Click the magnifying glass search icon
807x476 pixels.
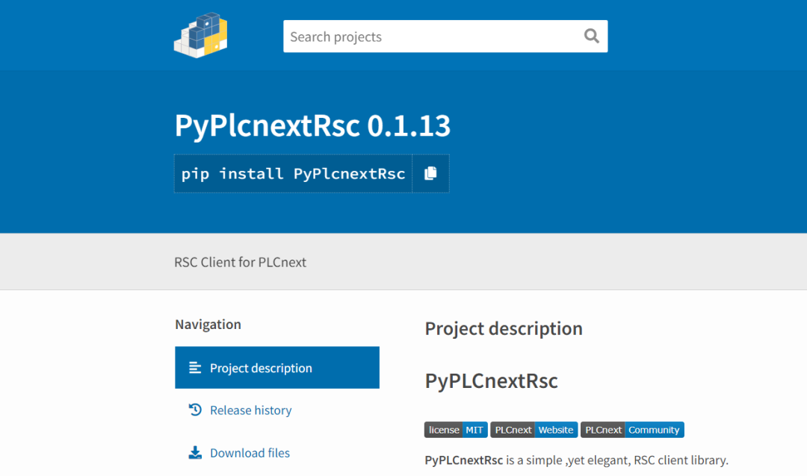591,36
